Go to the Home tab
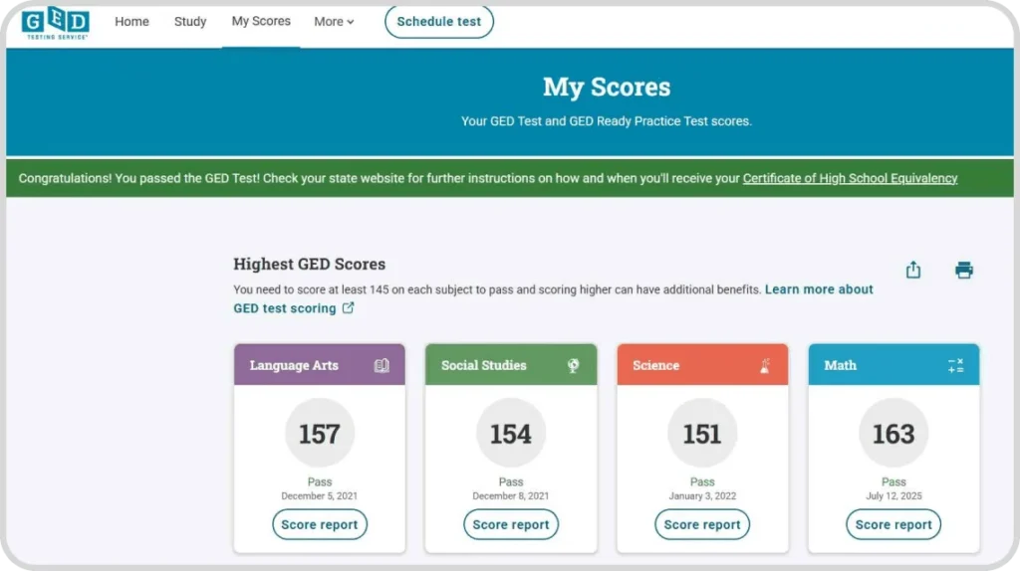The height and width of the screenshot is (571, 1020). [132, 22]
